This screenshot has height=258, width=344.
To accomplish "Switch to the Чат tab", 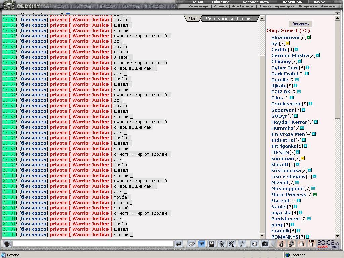I will click(193, 19).
